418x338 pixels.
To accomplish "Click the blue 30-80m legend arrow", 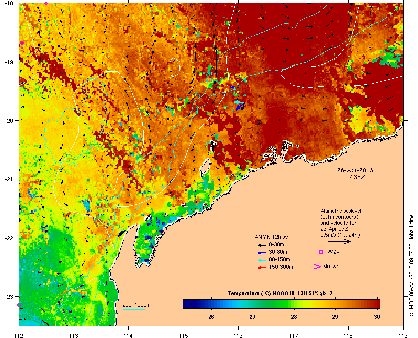I will (262, 253).
